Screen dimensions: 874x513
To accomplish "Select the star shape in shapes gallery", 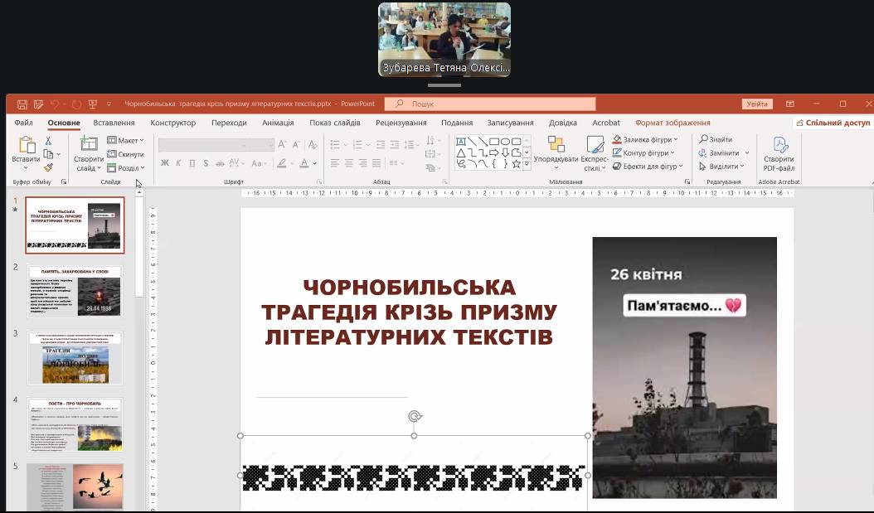I will coord(516,164).
